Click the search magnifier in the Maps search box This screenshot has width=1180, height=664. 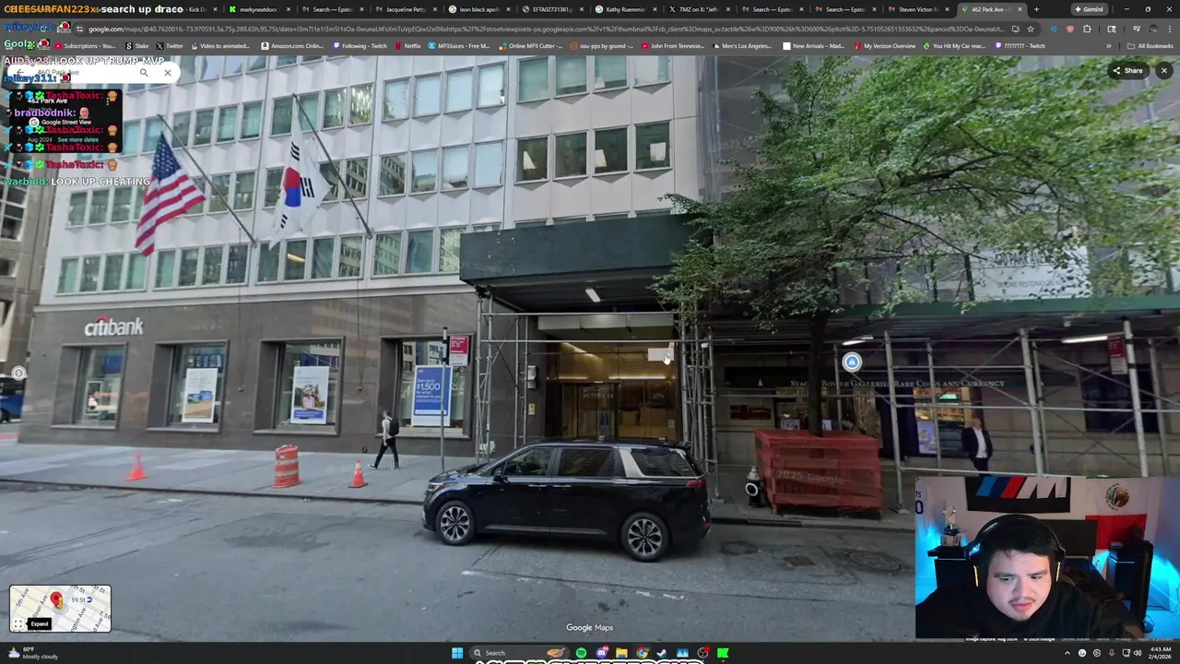point(144,73)
